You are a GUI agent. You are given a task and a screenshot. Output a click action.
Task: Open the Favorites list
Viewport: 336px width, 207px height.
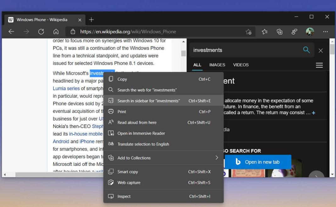click(x=264, y=31)
